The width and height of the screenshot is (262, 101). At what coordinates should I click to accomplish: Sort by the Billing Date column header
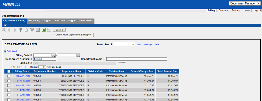(x=22, y=71)
